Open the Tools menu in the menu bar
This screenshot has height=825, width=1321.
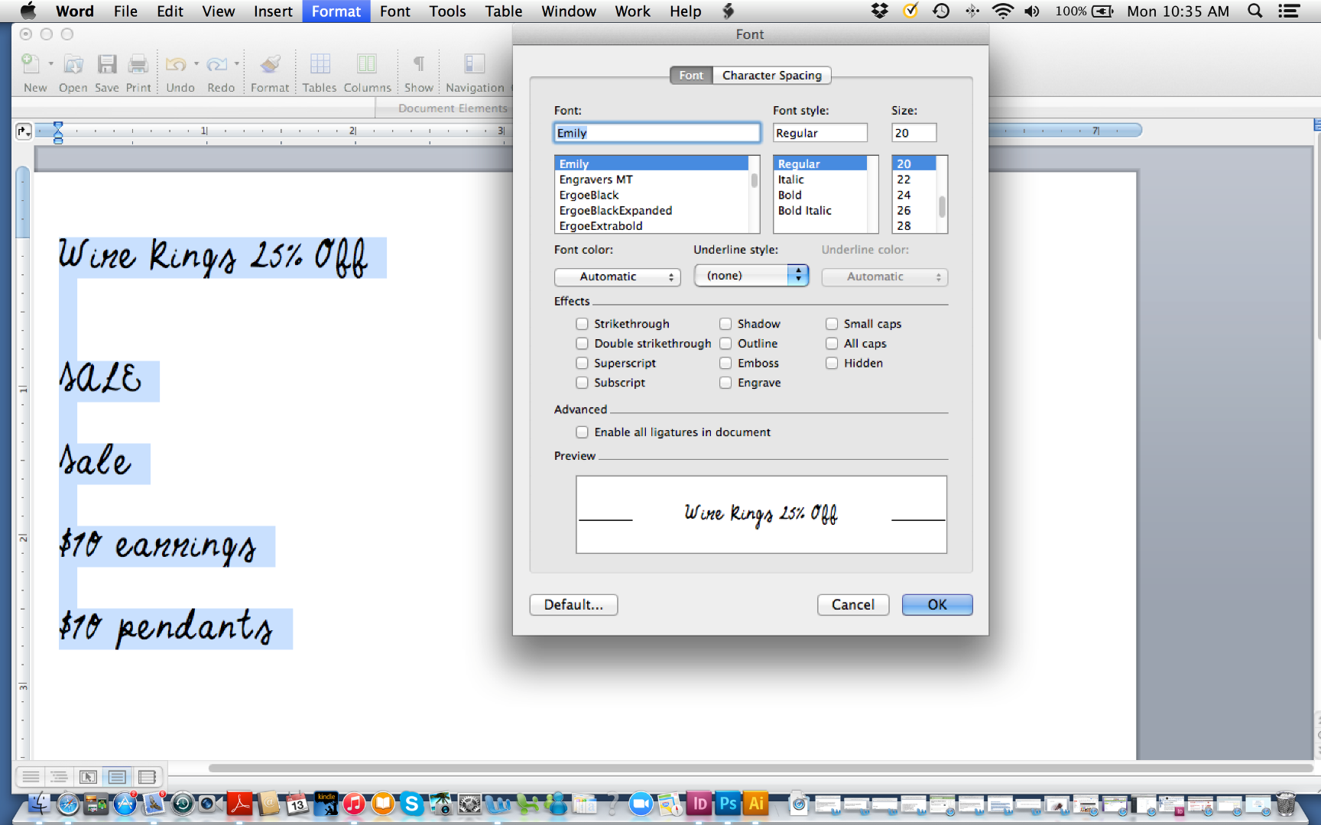[x=446, y=11]
